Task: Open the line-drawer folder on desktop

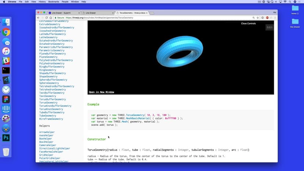Action: [x=295, y=22]
